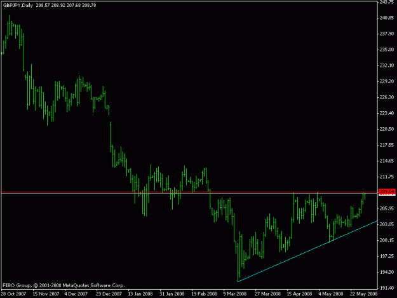
Task: Click the 13 Jan 2008 date label
Action: (140, 294)
